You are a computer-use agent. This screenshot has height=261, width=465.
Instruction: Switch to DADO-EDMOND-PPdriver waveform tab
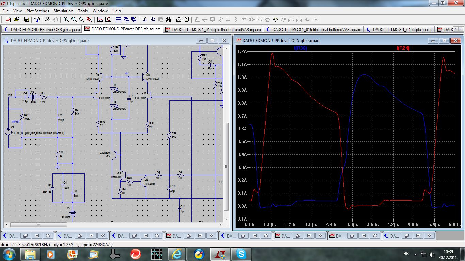click(123, 29)
